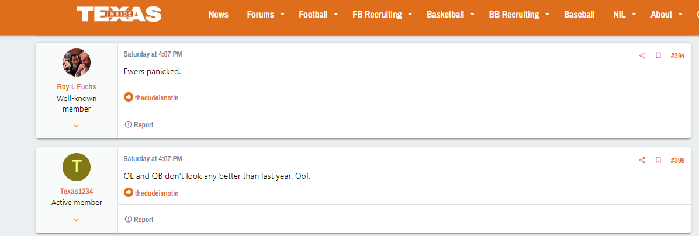699x236 pixels.
Task: Open the Texas1234 letter T avatar
Action: pos(77,166)
